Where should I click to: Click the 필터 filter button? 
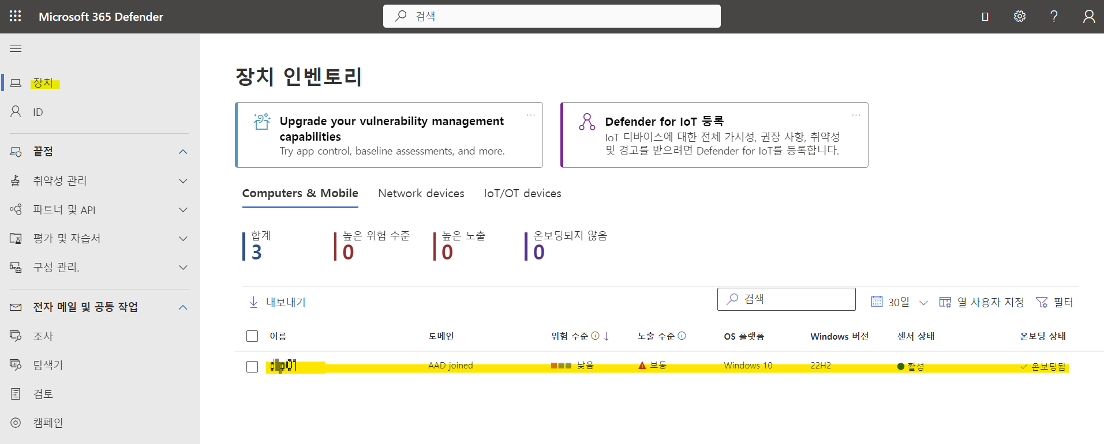1054,302
